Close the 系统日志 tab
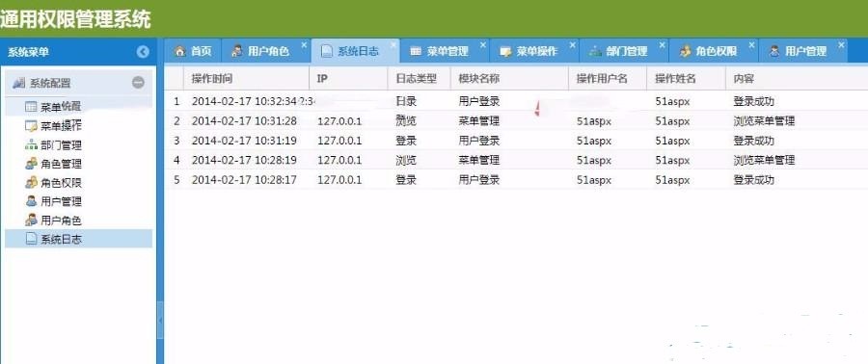The width and height of the screenshot is (868, 364). (x=393, y=44)
